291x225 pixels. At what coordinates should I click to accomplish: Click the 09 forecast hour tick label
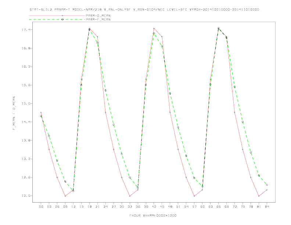65,207
